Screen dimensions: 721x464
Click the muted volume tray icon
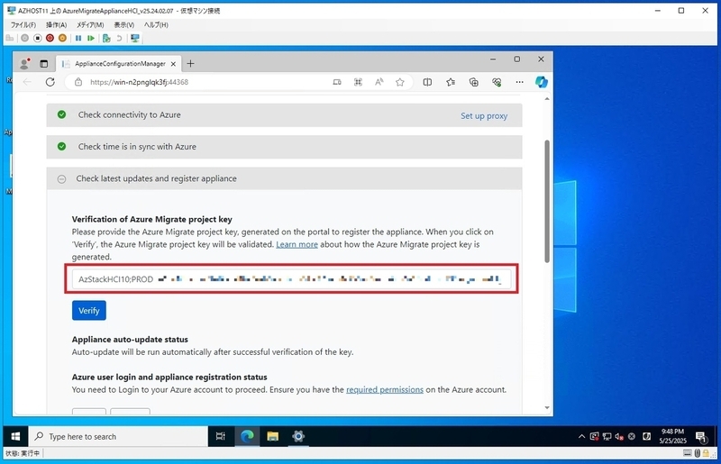pos(619,436)
